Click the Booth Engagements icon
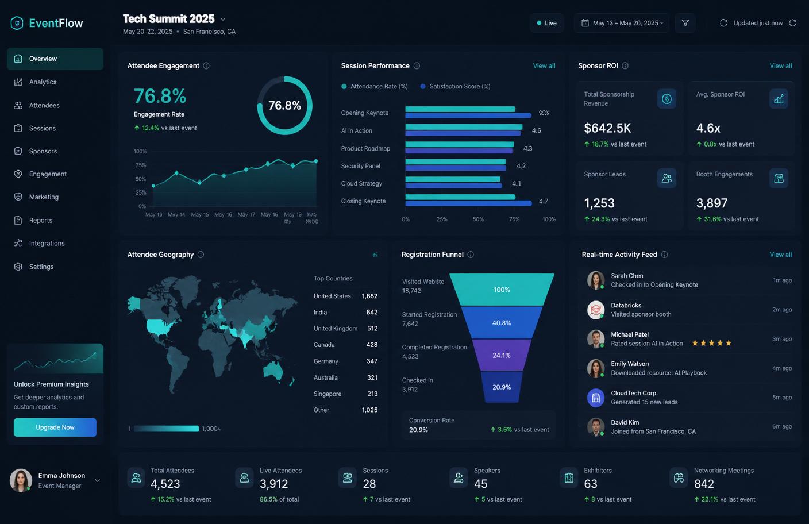The height and width of the screenshot is (524, 809). click(779, 178)
